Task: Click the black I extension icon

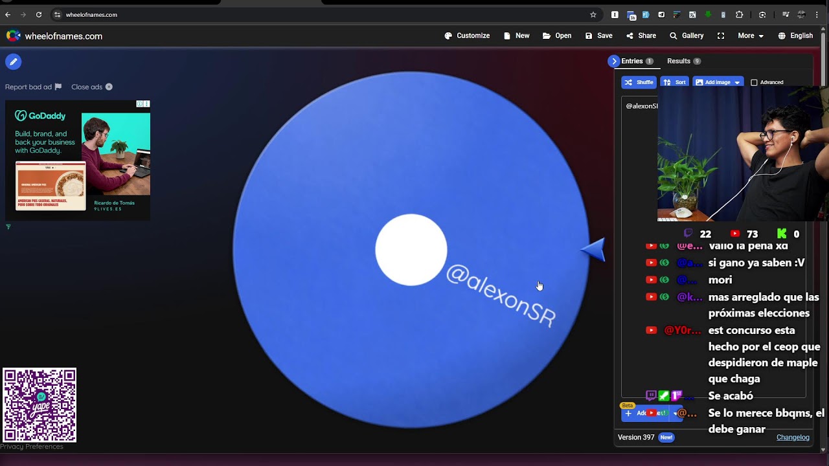Action: (x=615, y=14)
